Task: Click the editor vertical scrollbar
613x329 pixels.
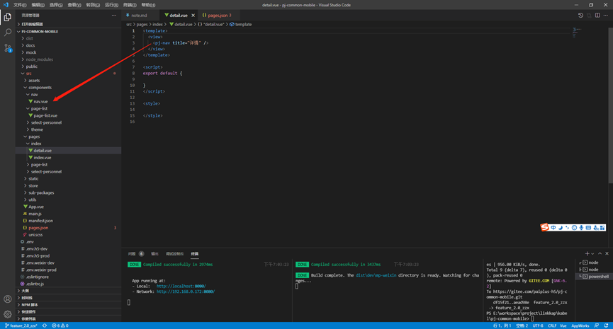Action: (x=611, y=105)
